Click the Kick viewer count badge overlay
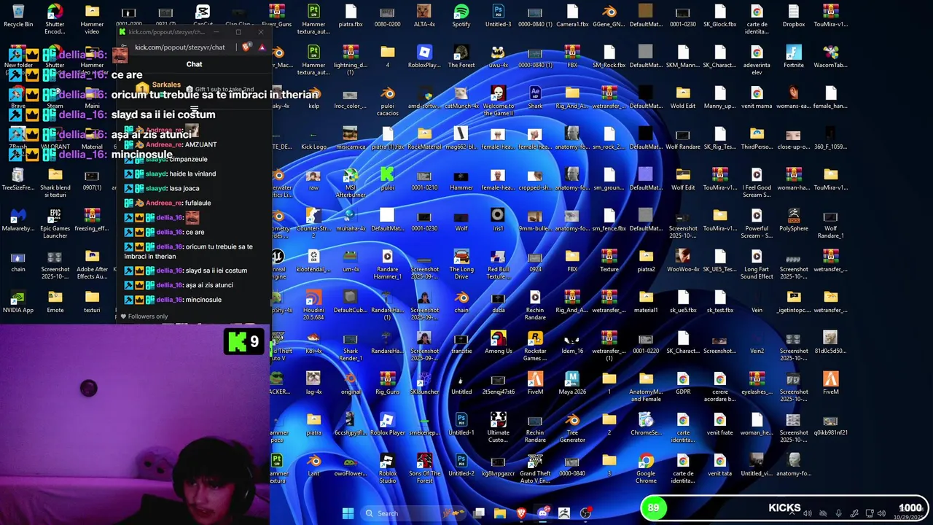The image size is (933, 525). coord(244,341)
